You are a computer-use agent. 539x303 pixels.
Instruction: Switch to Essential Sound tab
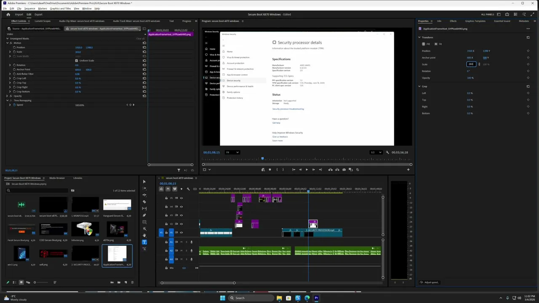pos(502,21)
